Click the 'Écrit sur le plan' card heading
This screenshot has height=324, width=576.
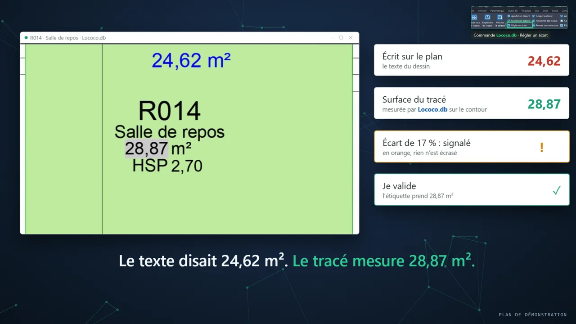pos(412,56)
